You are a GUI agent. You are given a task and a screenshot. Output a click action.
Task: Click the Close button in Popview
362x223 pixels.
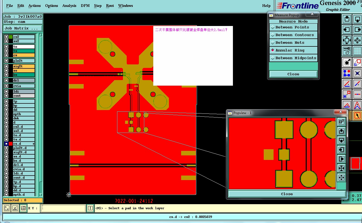coord(287,194)
